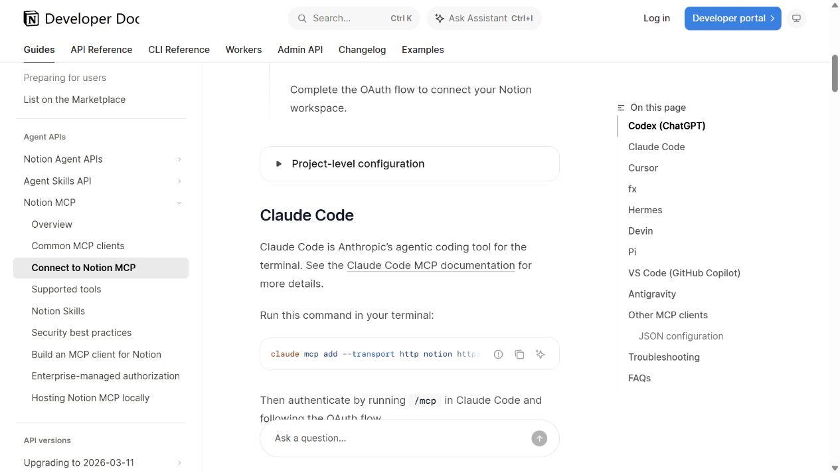Copy the claude mcp add command
This screenshot has height=473, width=840.
pos(519,354)
